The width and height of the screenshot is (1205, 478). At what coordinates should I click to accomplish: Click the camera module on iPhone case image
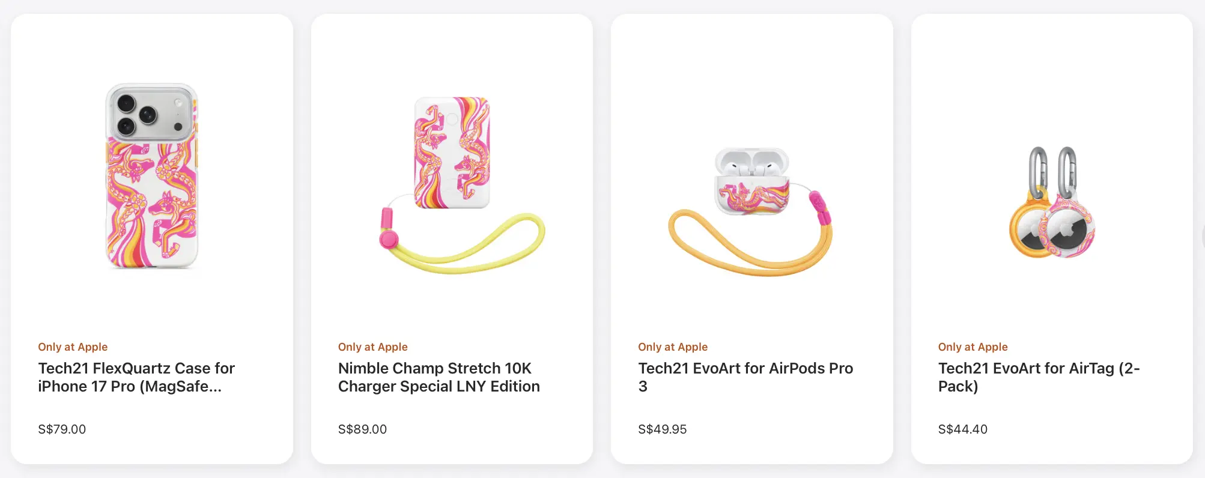tap(151, 113)
